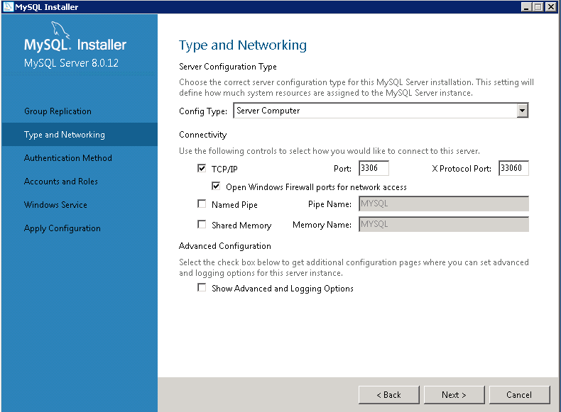561x412 pixels.
Task: Select Type and Networking sidebar item
Action: pos(80,134)
